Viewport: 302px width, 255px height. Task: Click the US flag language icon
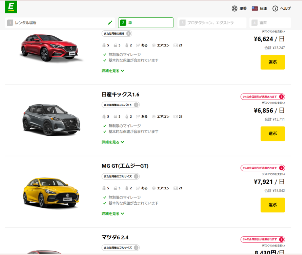255,8
